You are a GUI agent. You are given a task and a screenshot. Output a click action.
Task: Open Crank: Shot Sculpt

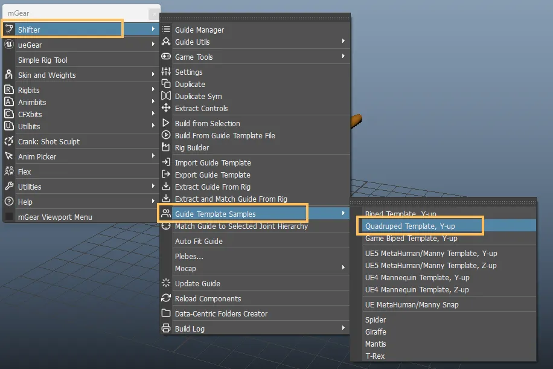pos(48,141)
